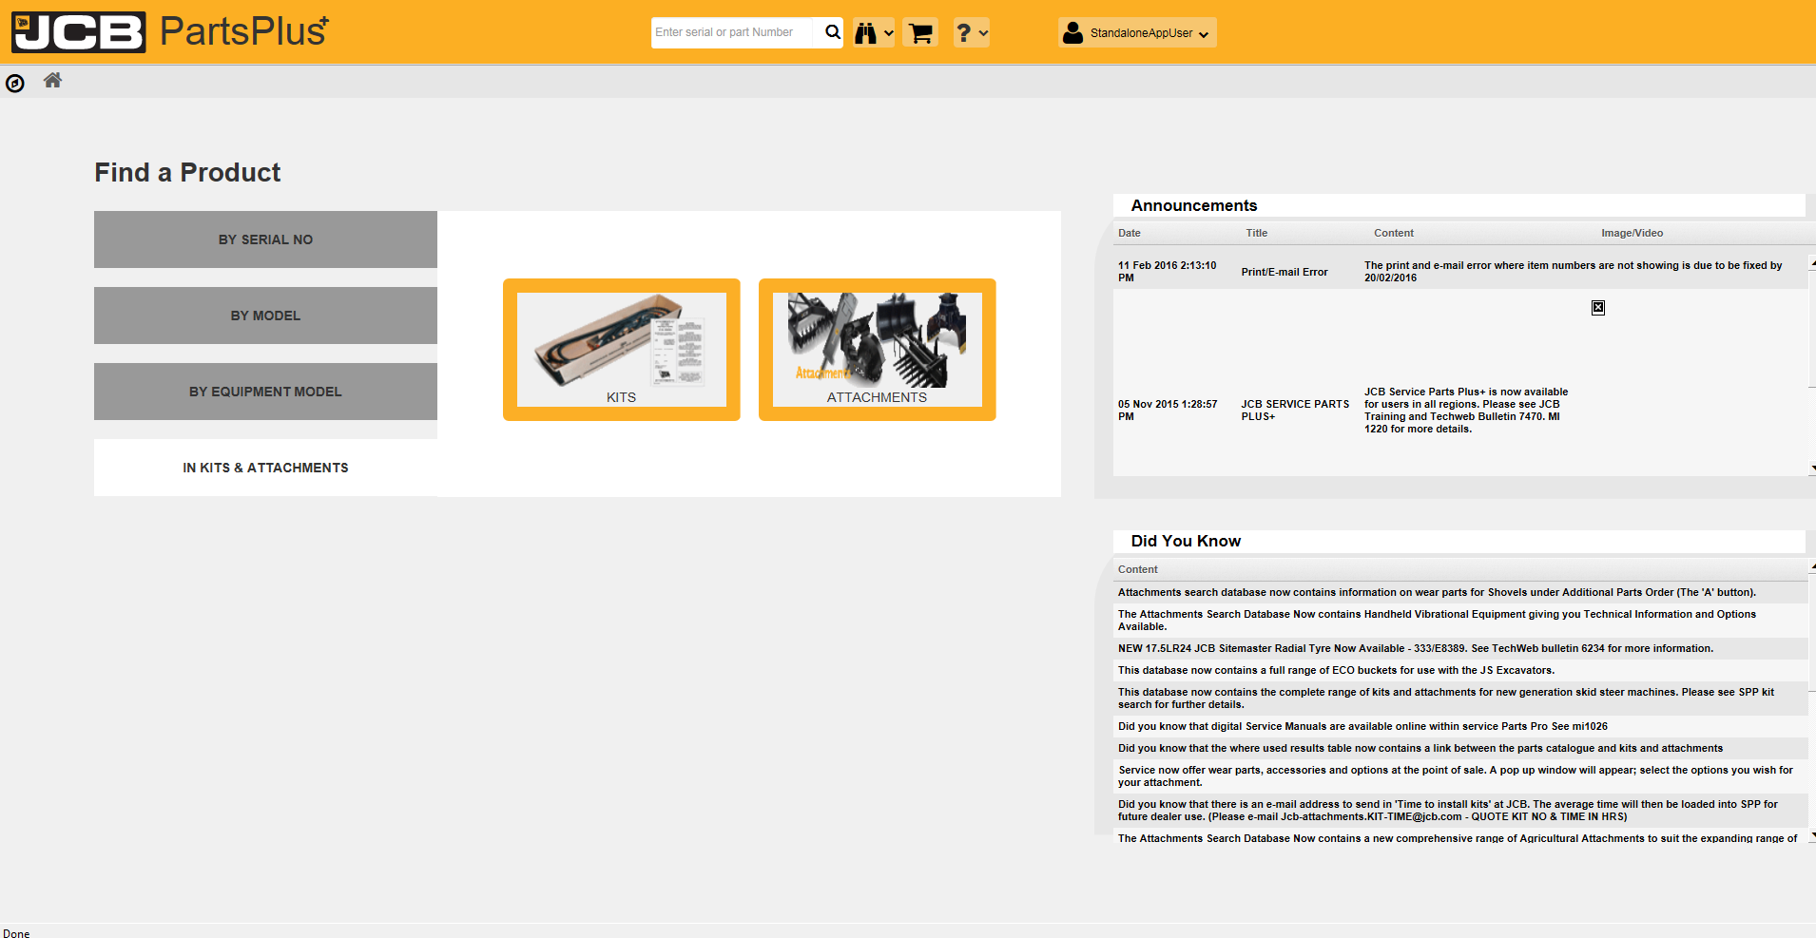This screenshot has height=938, width=1816.
Task: Open the shopping cart
Action: [x=920, y=33]
